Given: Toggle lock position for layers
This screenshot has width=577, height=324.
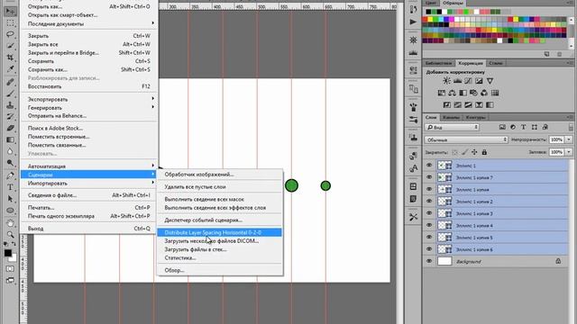Looking at the screenshot, I should [x=474, y=152].
